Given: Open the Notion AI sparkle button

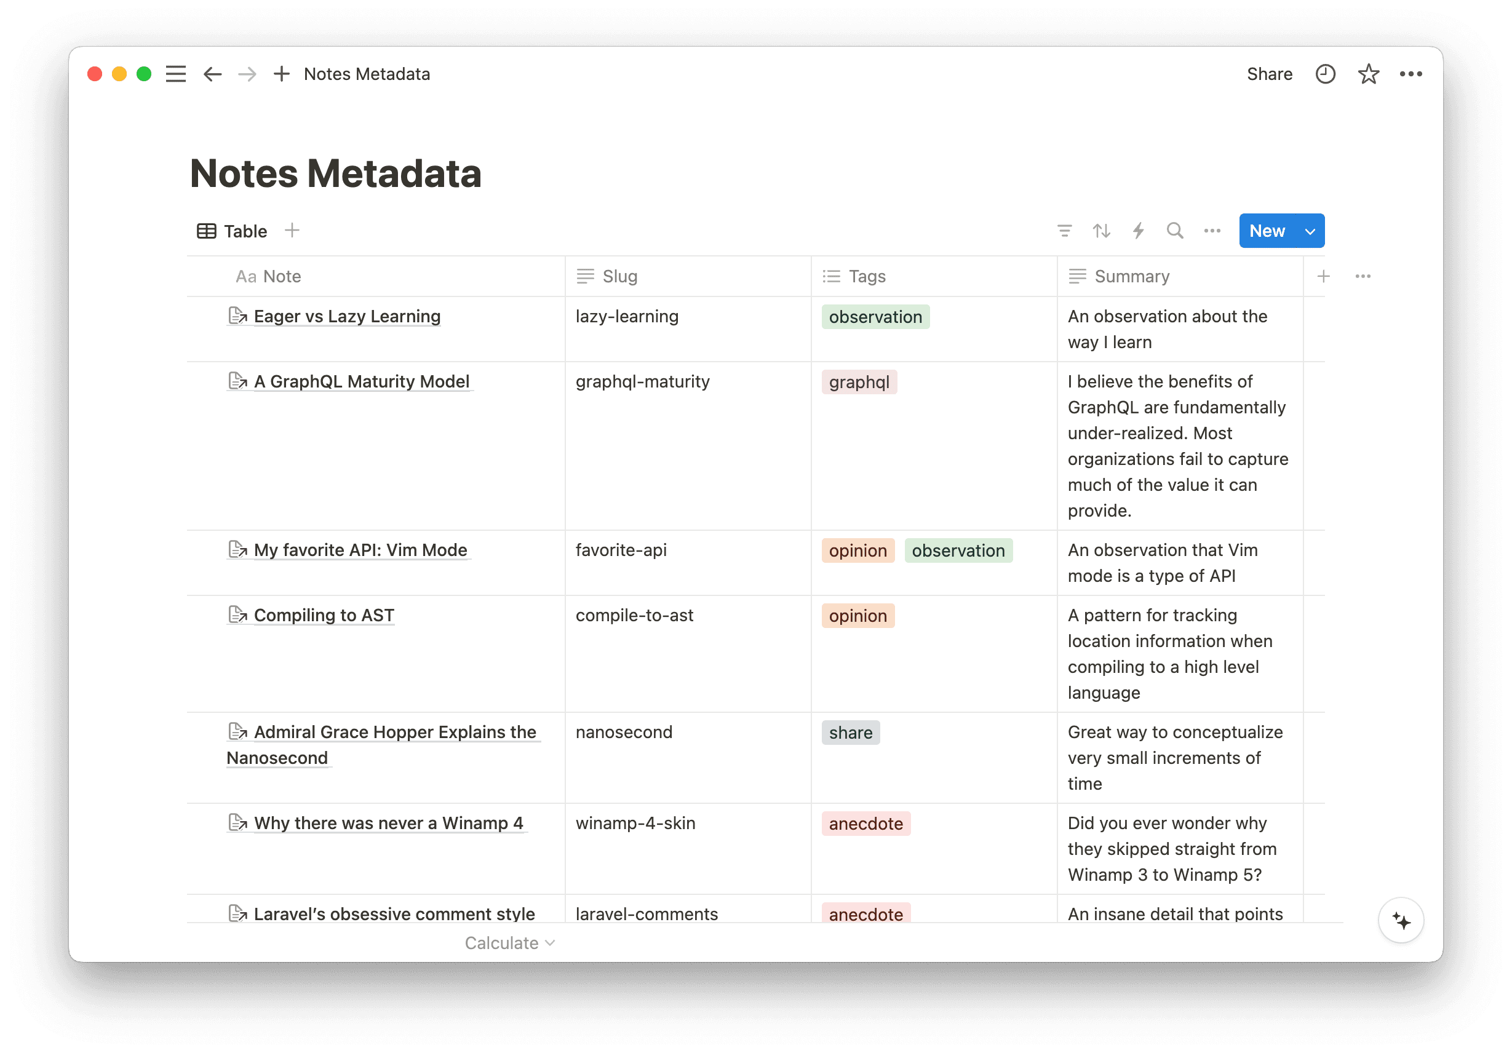Looking at the screenshot, I should (x=1401, y=921).
